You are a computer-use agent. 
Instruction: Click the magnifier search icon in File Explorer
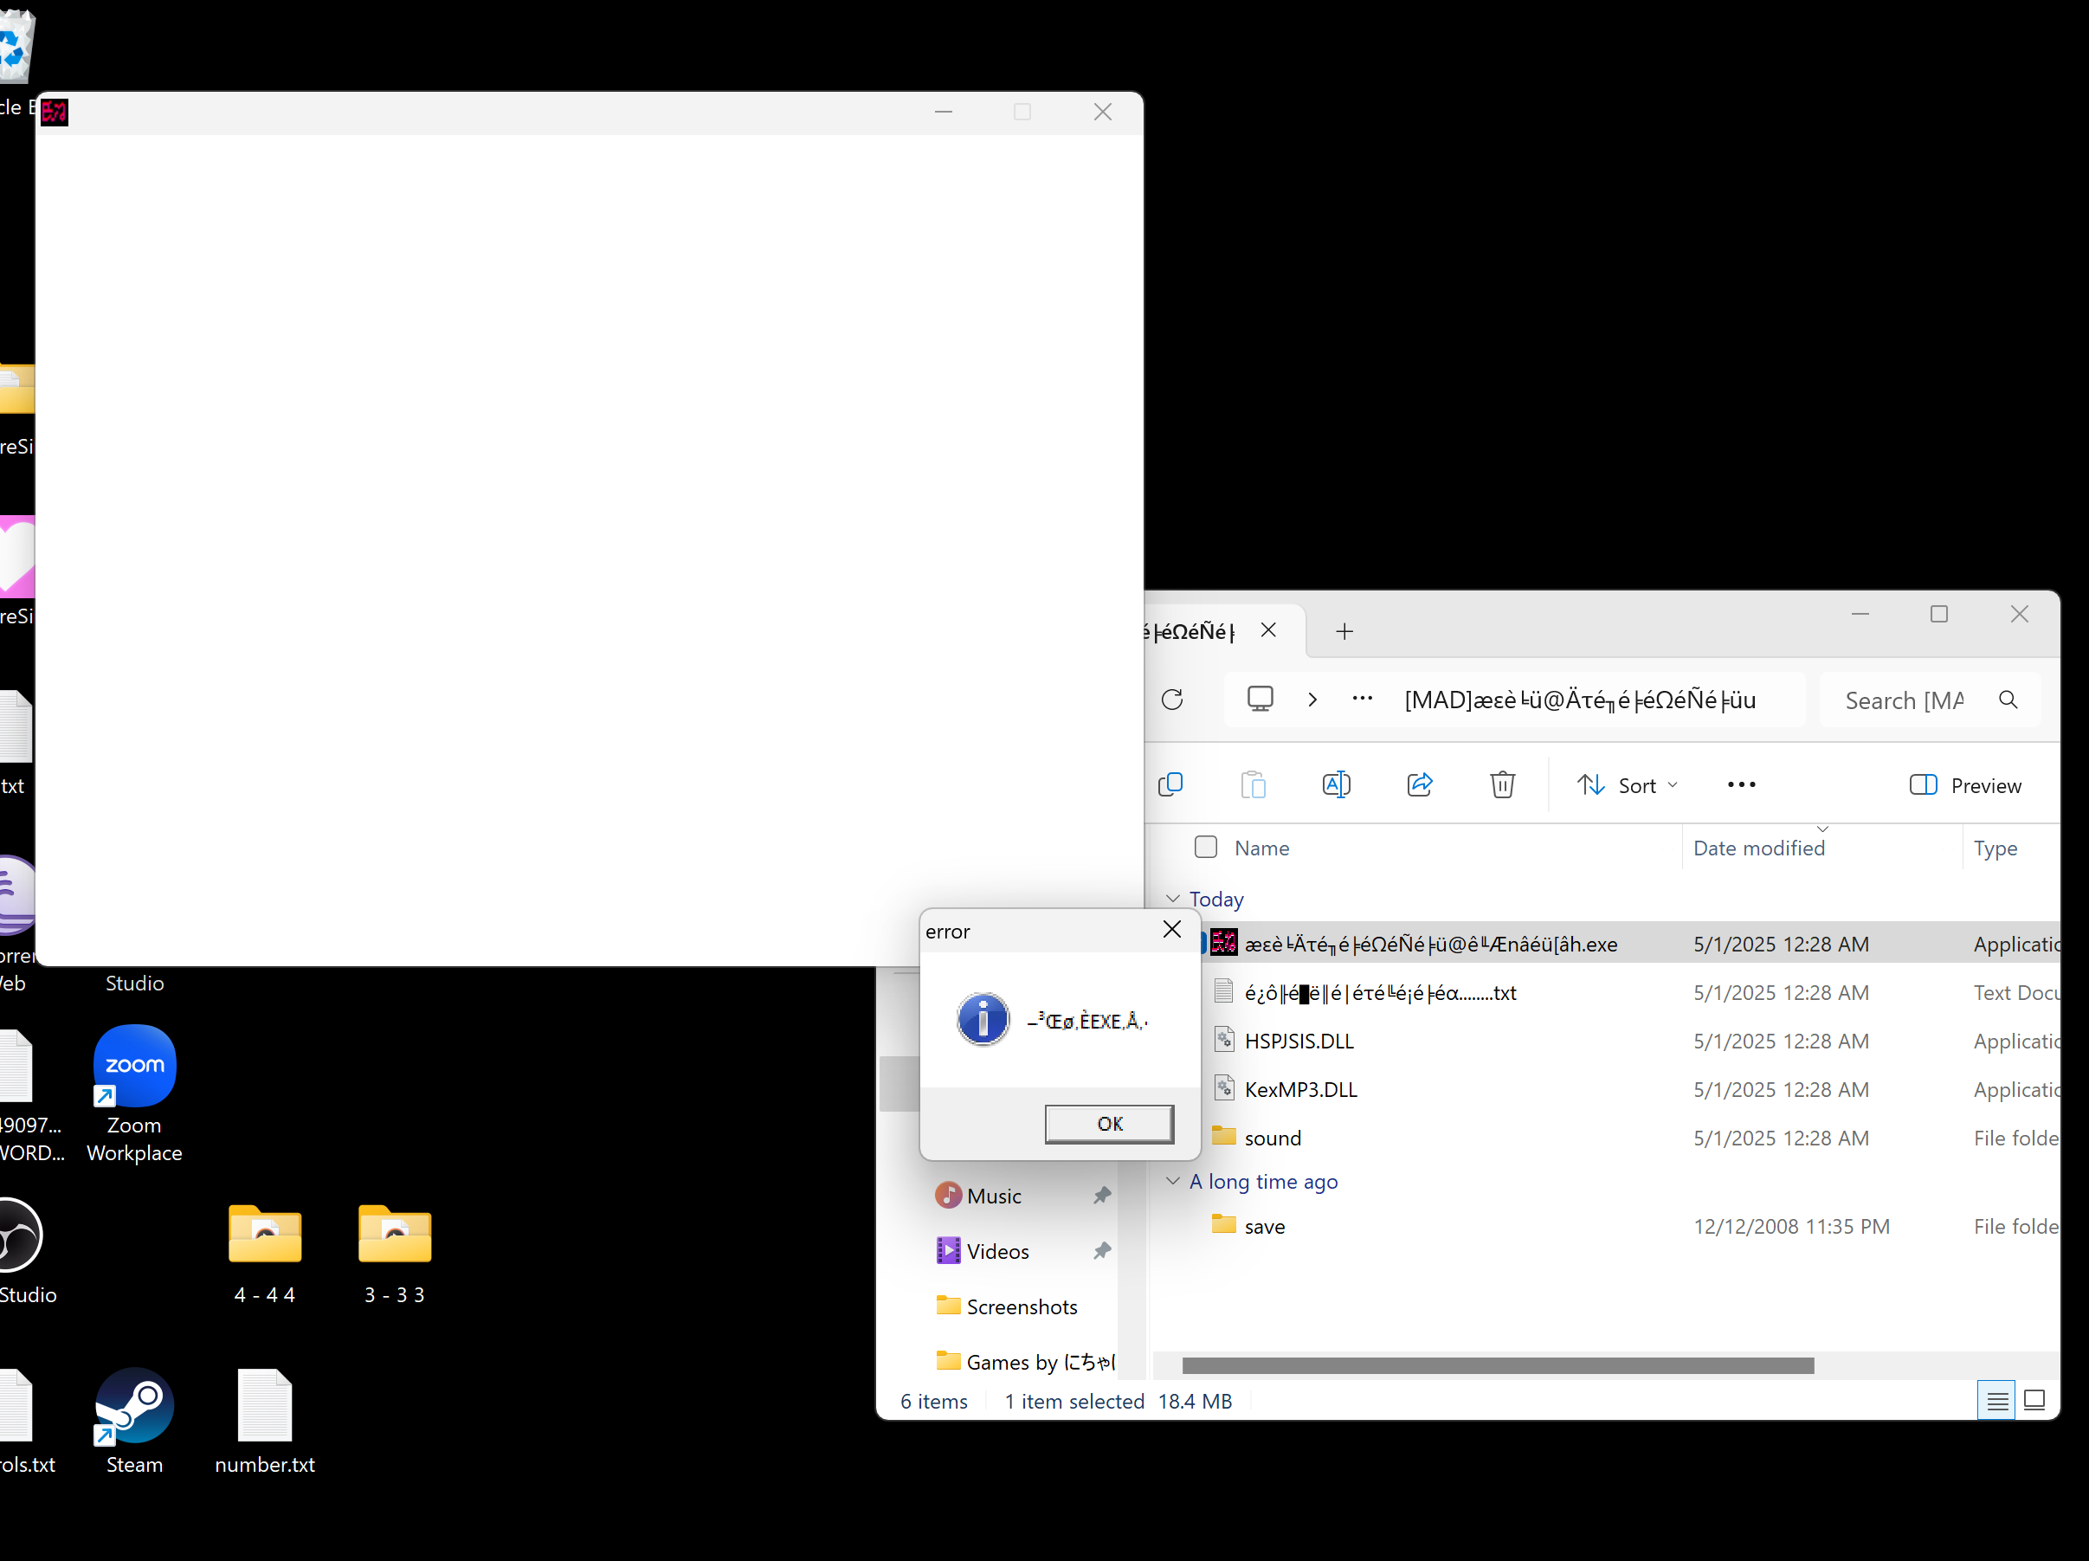point(2008,700)
